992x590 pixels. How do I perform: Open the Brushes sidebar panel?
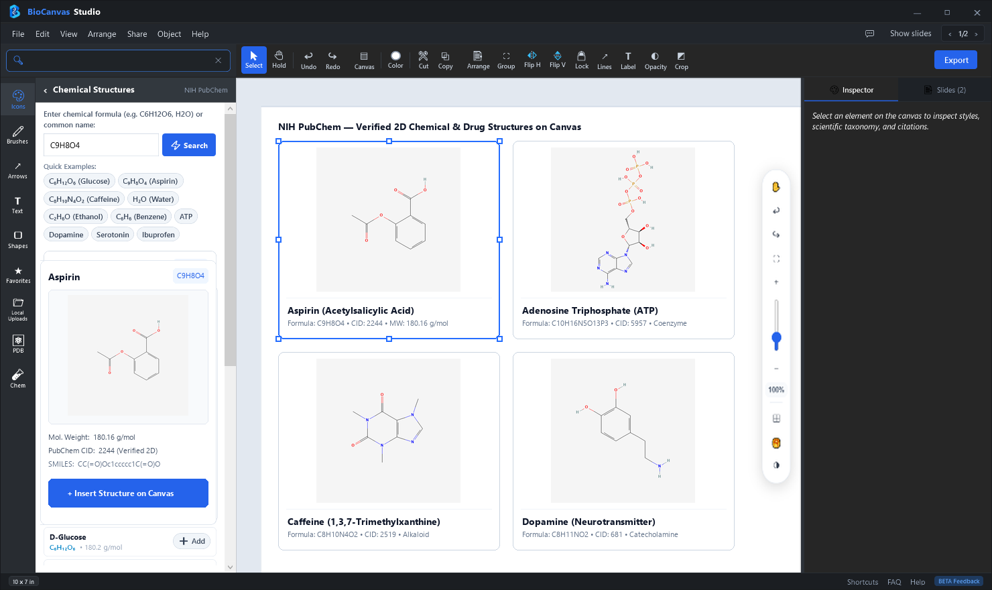[18, 135]
